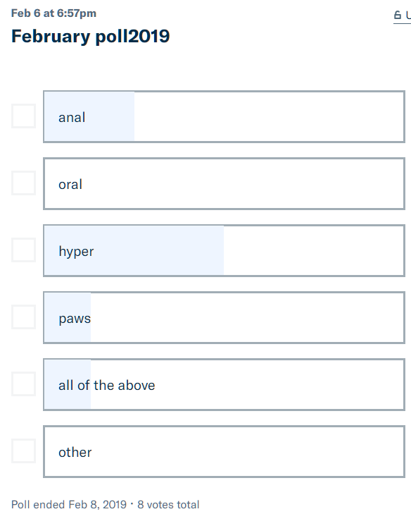Click the hyper option label text
Image resolution: width=411 pixels, height=514 pixels.
pos(76,252)
